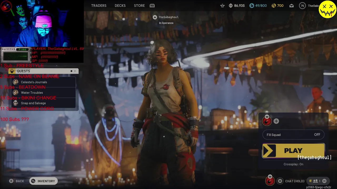Click the yellow smiley face overlay logo
337x189 pixels.
point(328,9)
